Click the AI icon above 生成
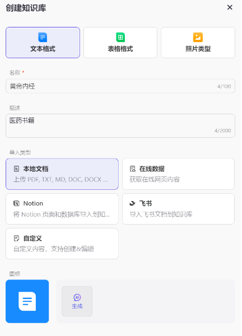Image resolution: width=242 pixels, height=336 pixels. click(x=77, y=297)
